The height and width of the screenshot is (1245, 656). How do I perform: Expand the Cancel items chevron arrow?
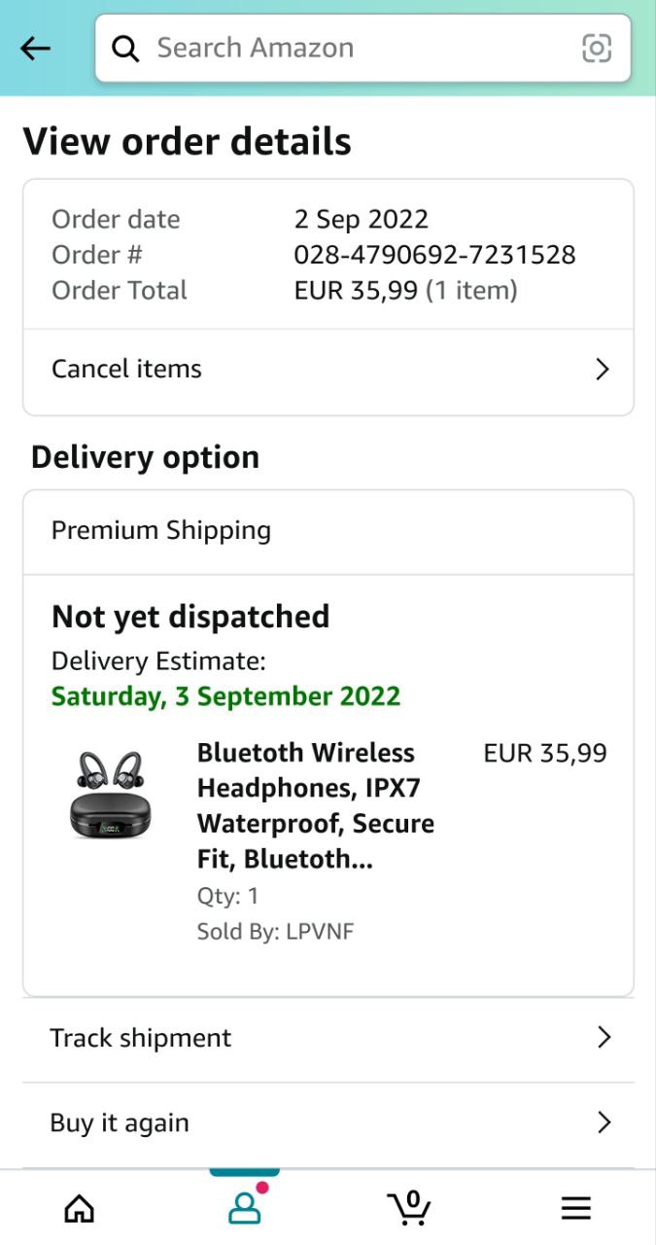pyautogui.click(x=603, y=370)
